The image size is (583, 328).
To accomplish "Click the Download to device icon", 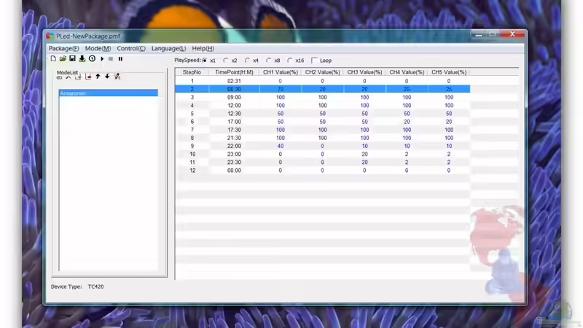I will [82, 59].
